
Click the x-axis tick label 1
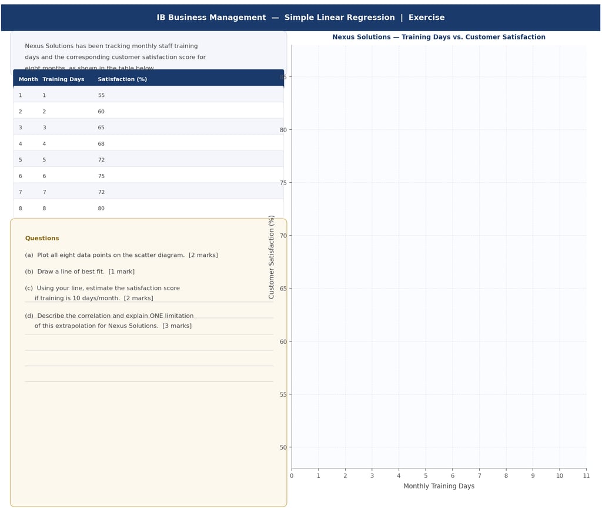point(318,475)
